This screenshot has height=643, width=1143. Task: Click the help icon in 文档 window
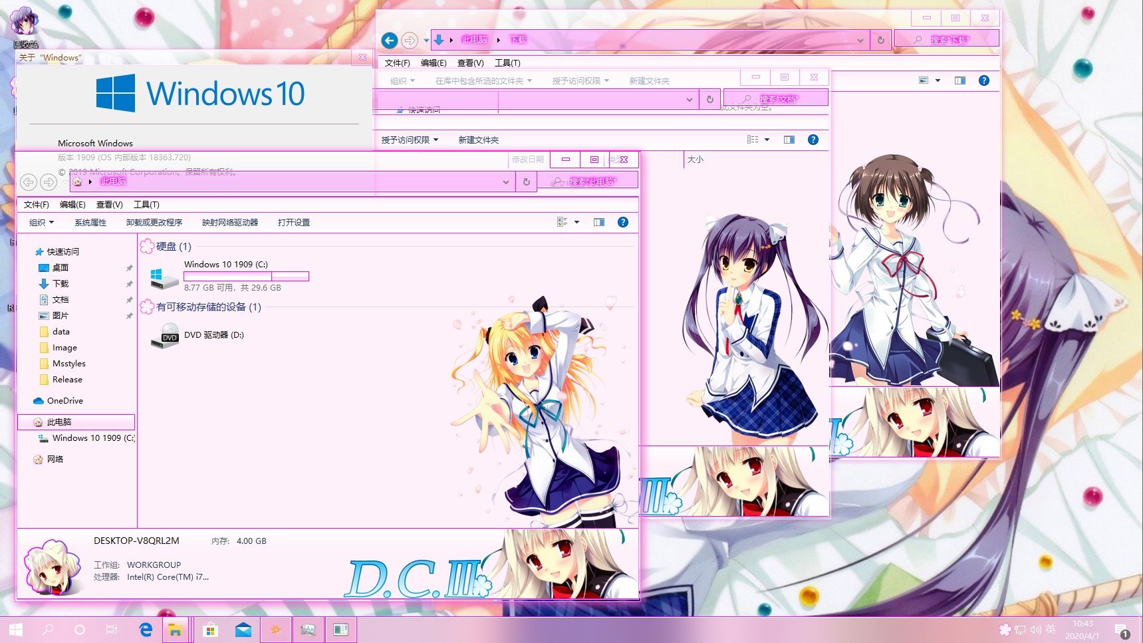pyautogui.click(x=813, y=140)
